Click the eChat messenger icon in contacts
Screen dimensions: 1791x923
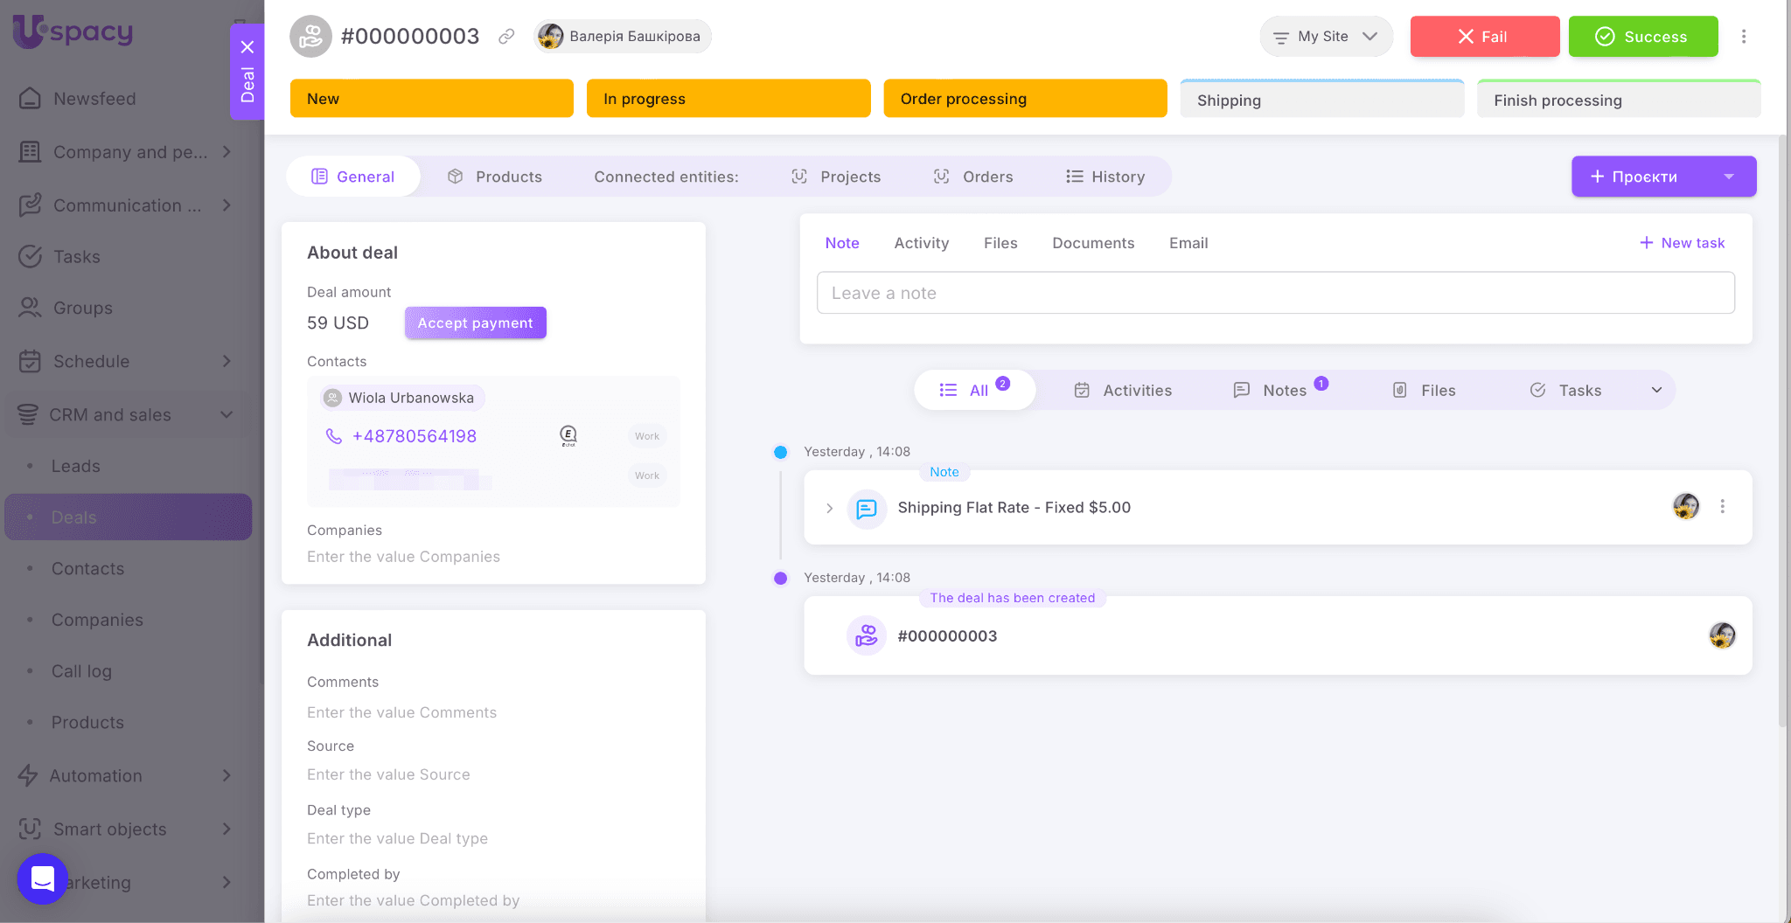pos(568,435)
